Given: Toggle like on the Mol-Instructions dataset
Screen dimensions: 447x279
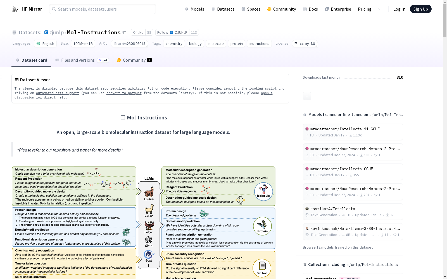Looking at the screenshot, I should click(138, 32).
